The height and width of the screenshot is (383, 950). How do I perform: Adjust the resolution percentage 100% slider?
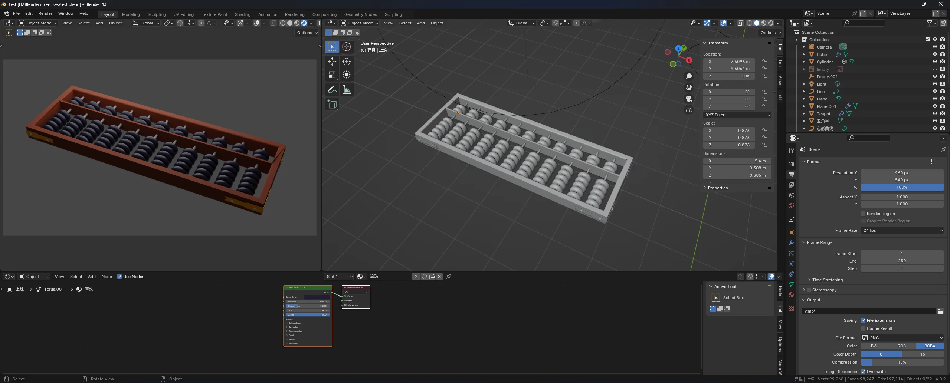[902, 187]
